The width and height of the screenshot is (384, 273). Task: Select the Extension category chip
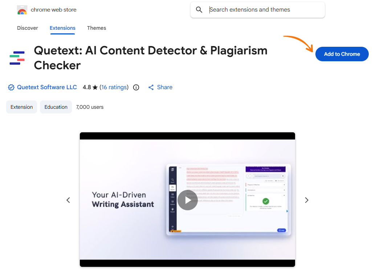point(21,107)
